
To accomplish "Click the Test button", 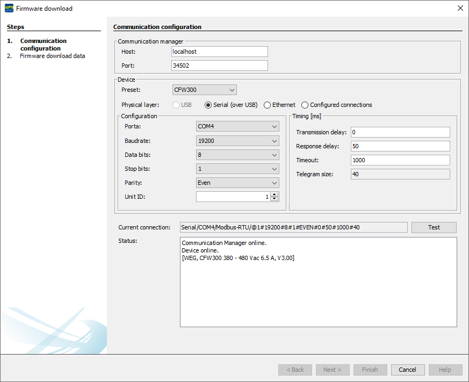I will [434, 227].
